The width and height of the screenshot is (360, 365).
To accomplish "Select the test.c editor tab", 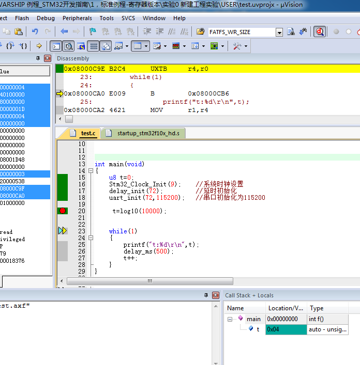I will coord(84,133).
